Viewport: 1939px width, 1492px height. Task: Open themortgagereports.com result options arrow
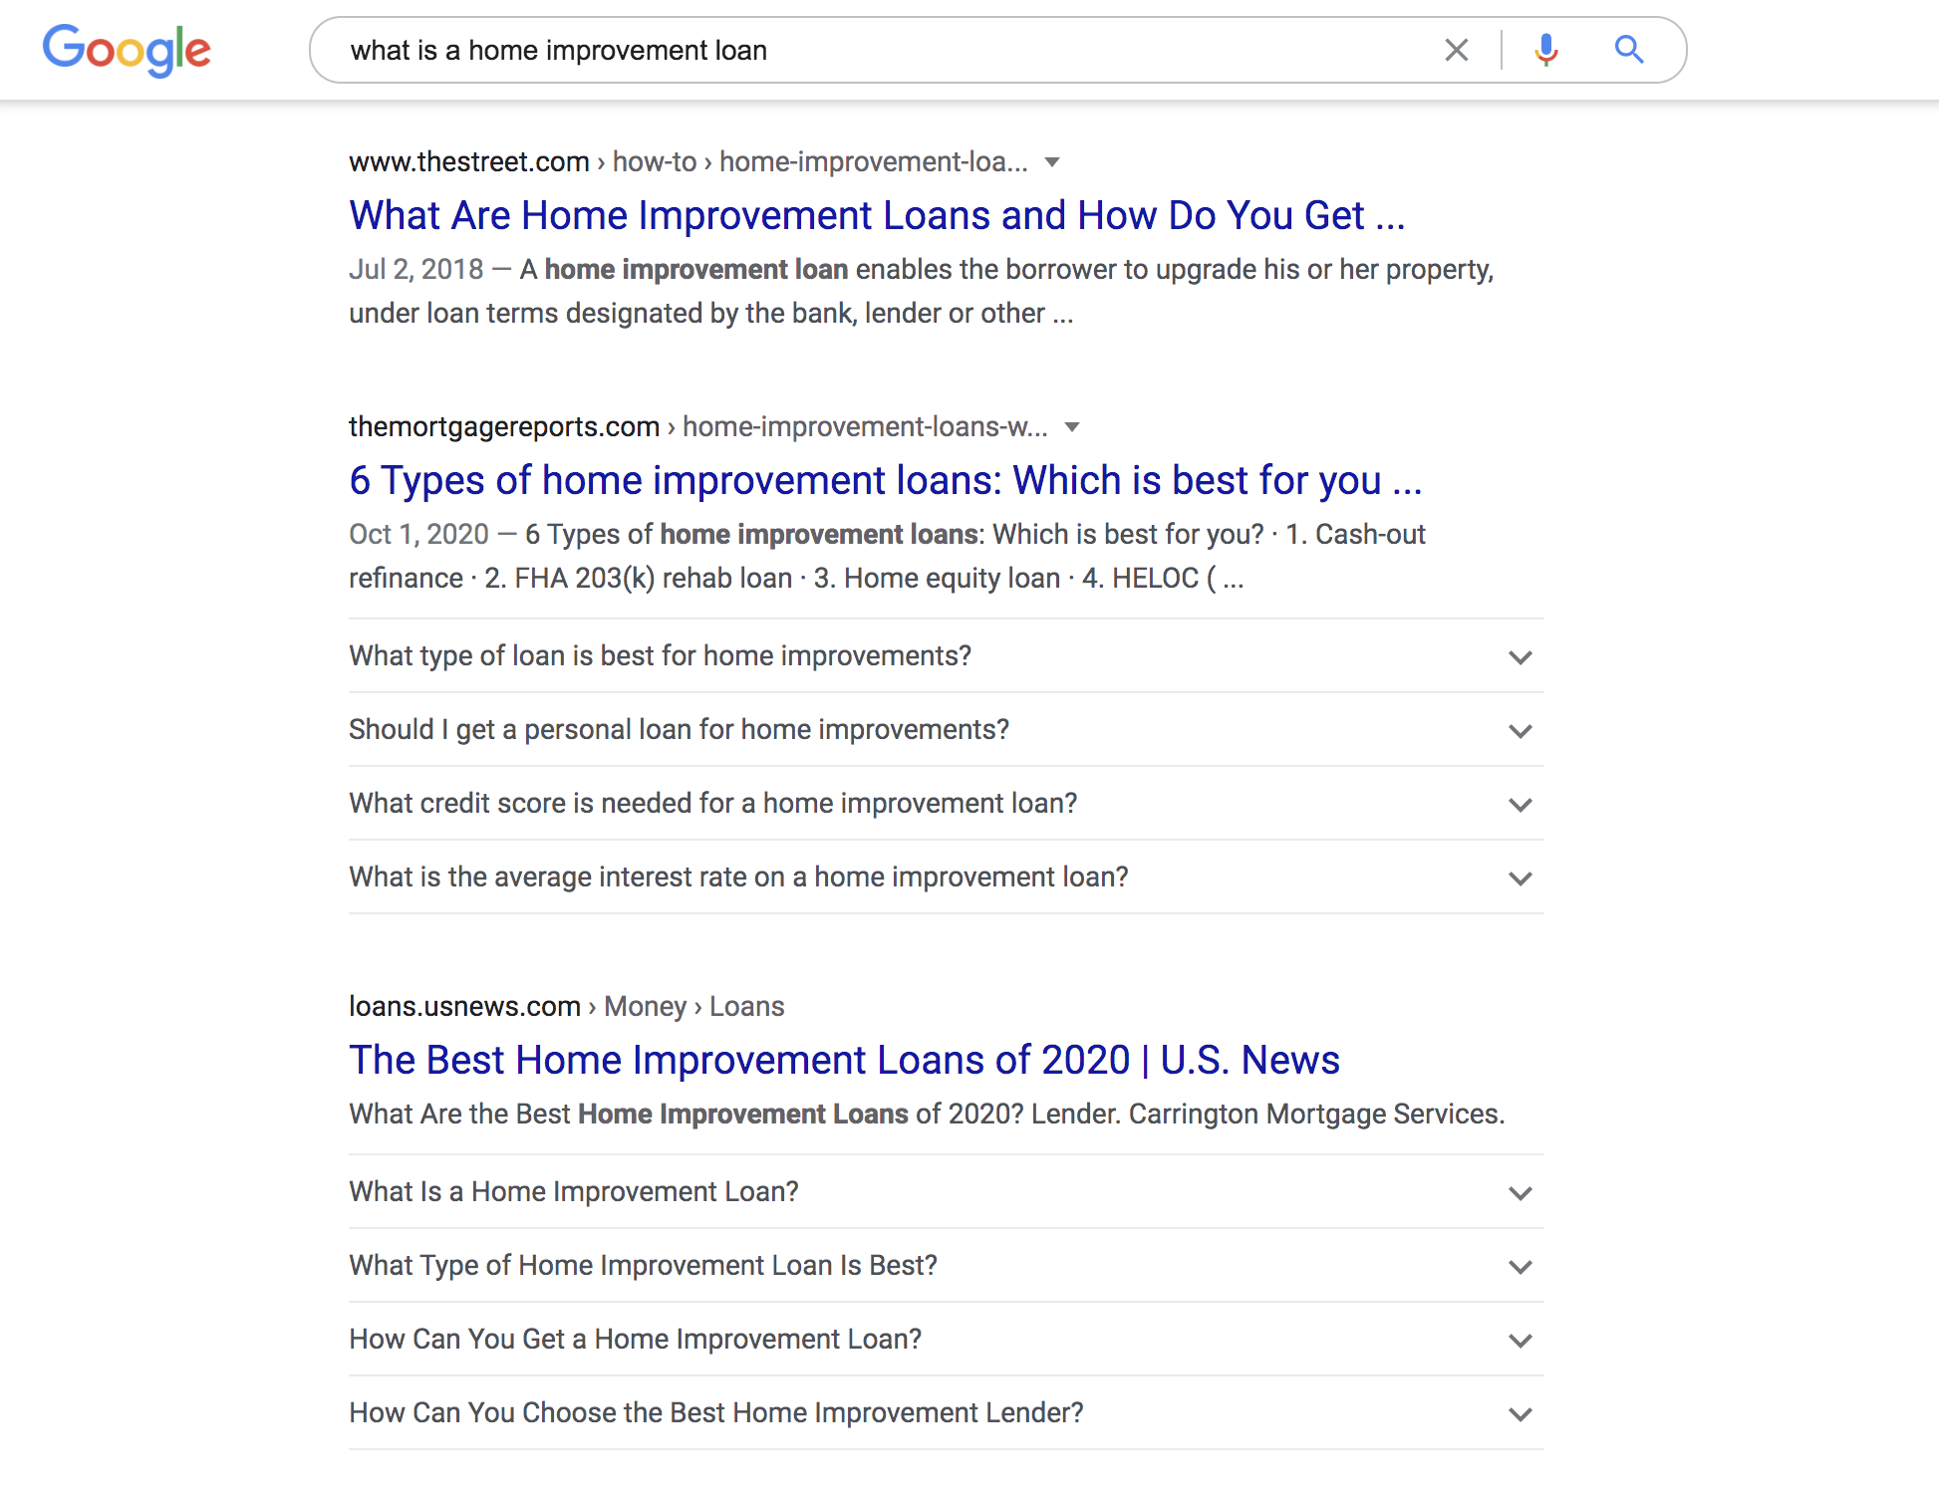(1072, 427)
